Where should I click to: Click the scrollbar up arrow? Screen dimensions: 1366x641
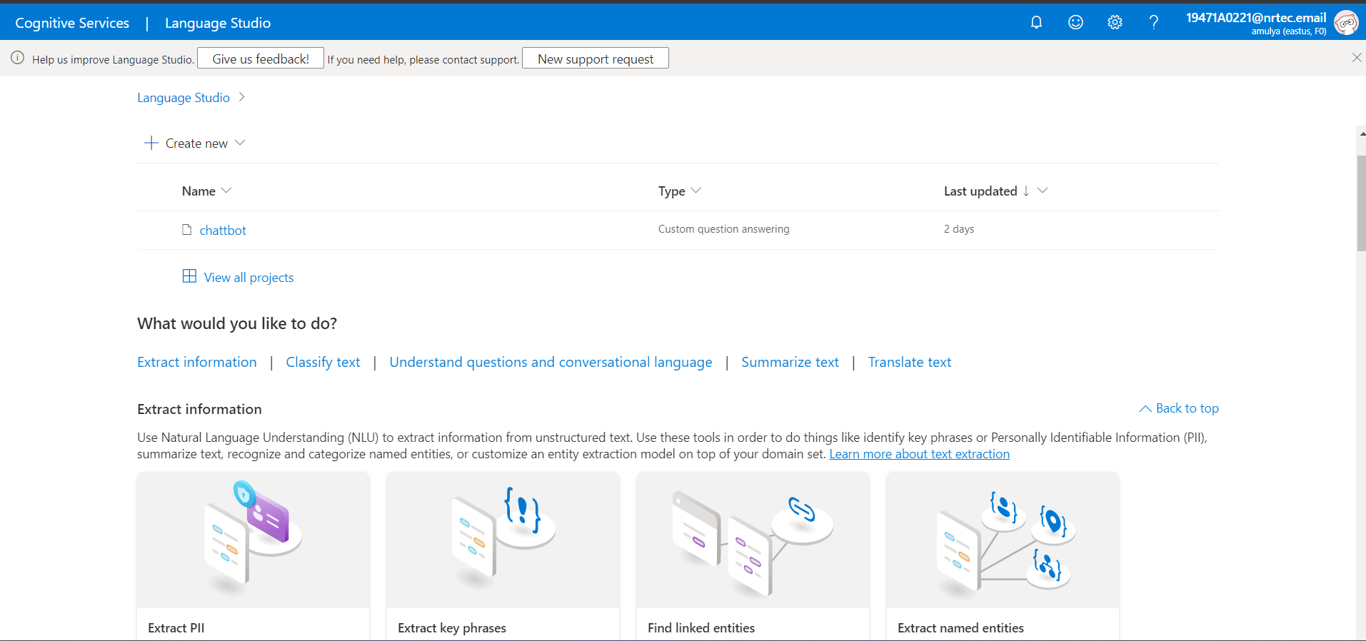click(1362, 133)
